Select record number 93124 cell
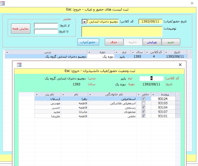Image resolution: width=198 pixels, height=166 pixels. tap(163, 99)
